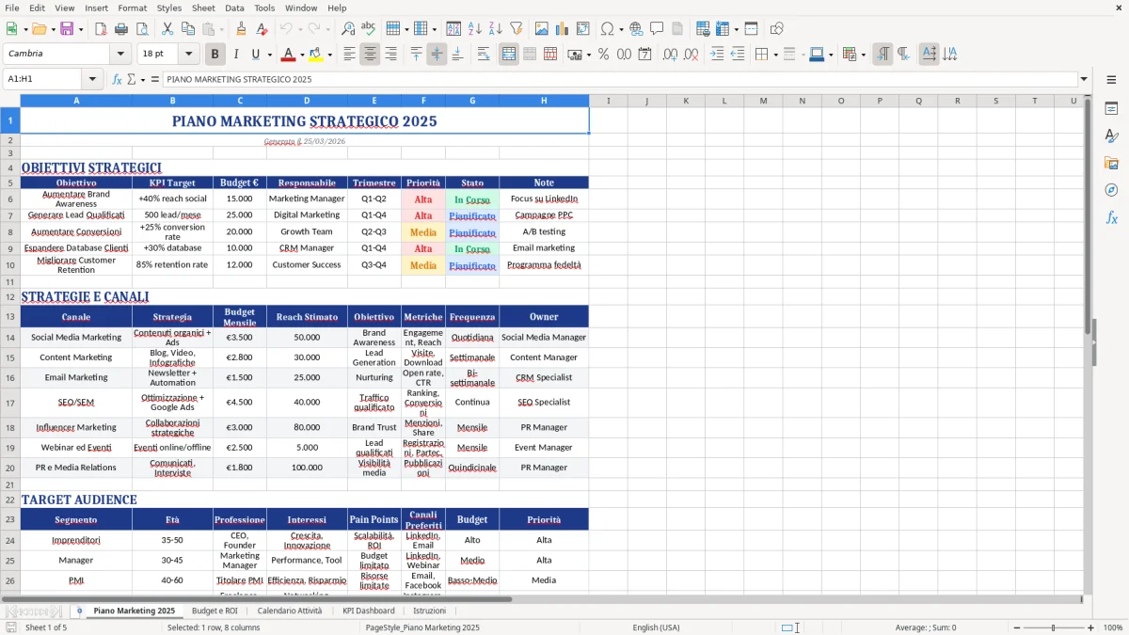Toggle italic formatting

pyautogui.click(x=235, y=54)
